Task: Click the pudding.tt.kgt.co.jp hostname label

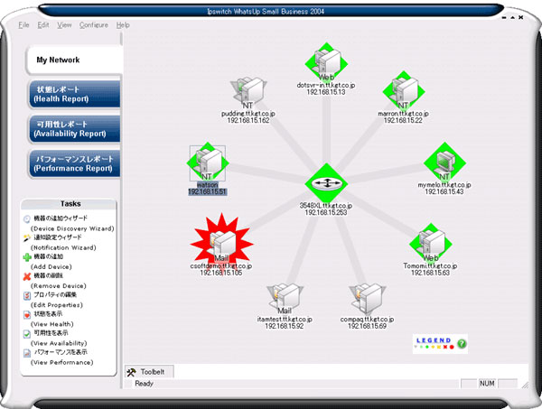Action: click(248, 113)
